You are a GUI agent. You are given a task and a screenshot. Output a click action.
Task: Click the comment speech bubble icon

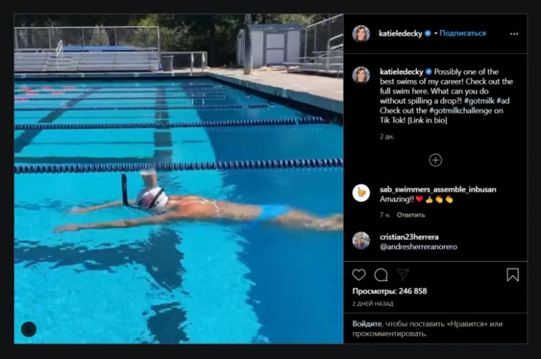(x=381, y=275)
